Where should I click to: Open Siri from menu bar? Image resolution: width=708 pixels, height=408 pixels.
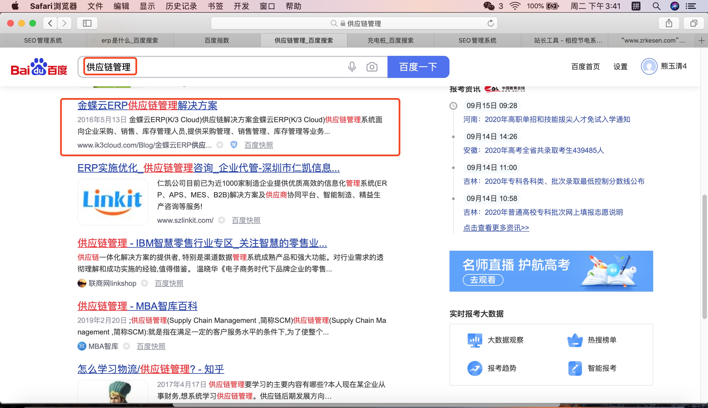click(x=675, y=6)
